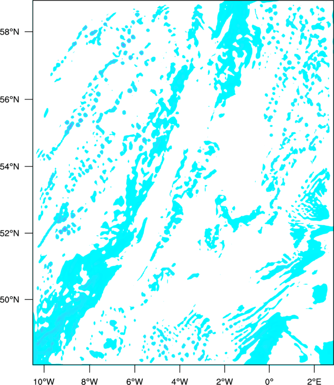Select the 50°N latitude label
334x385 pixels.
tap(15, 300)
